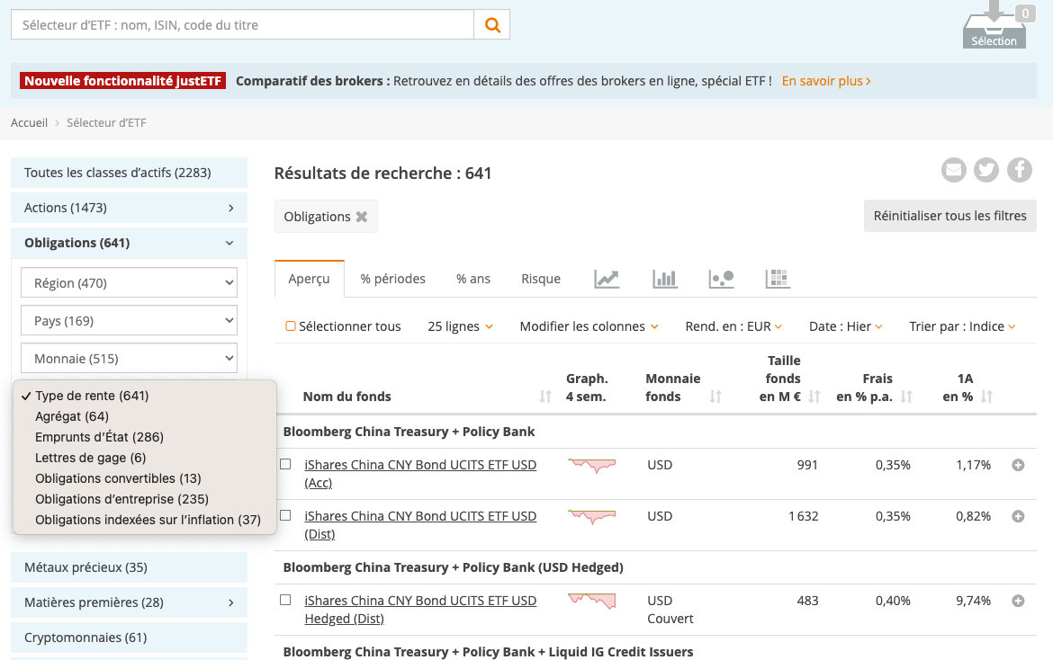The image size is (1053, 660).
Task: Check the Sélectionner tous checkbox
Action: point(291,326)
